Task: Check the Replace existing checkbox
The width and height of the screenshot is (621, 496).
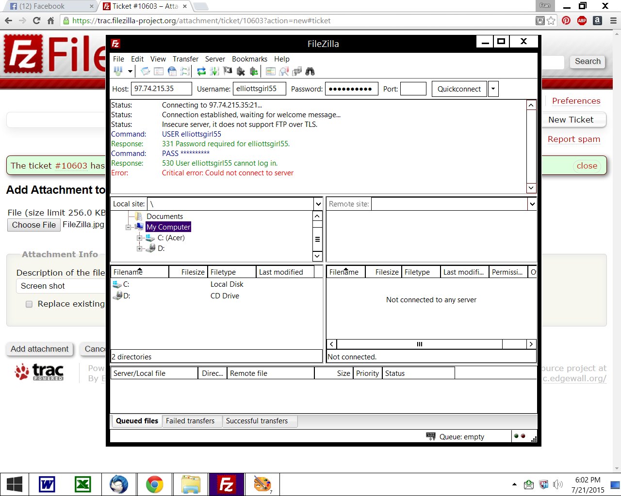Action: [x=29, y=304]
